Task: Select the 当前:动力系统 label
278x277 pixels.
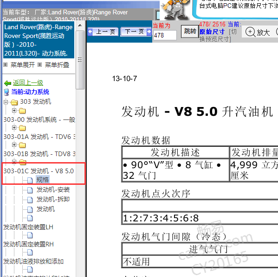Action: pos(30,92)
